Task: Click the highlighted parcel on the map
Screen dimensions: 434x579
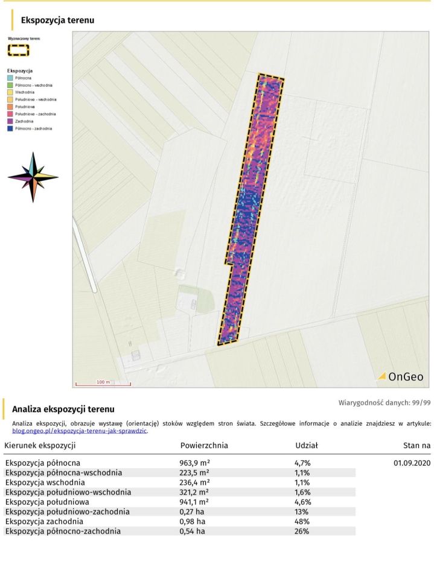Action: [x=251, y=209]
